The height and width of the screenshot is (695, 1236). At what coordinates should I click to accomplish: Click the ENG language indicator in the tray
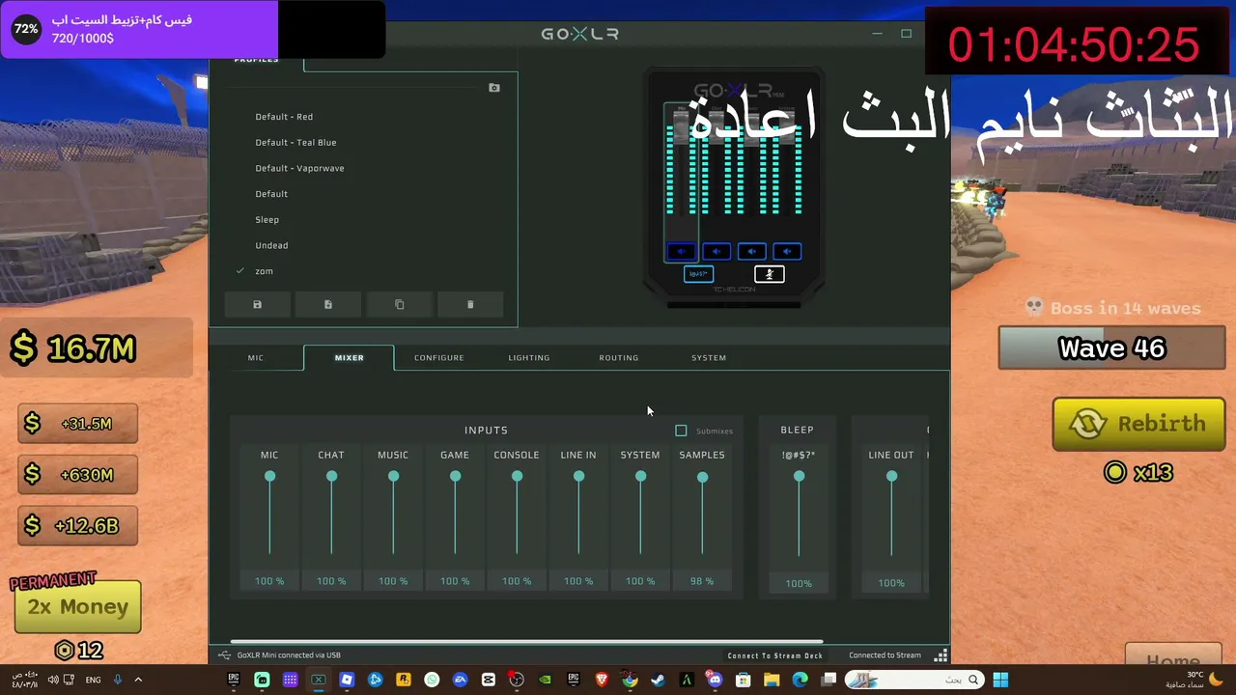point(93,680)
